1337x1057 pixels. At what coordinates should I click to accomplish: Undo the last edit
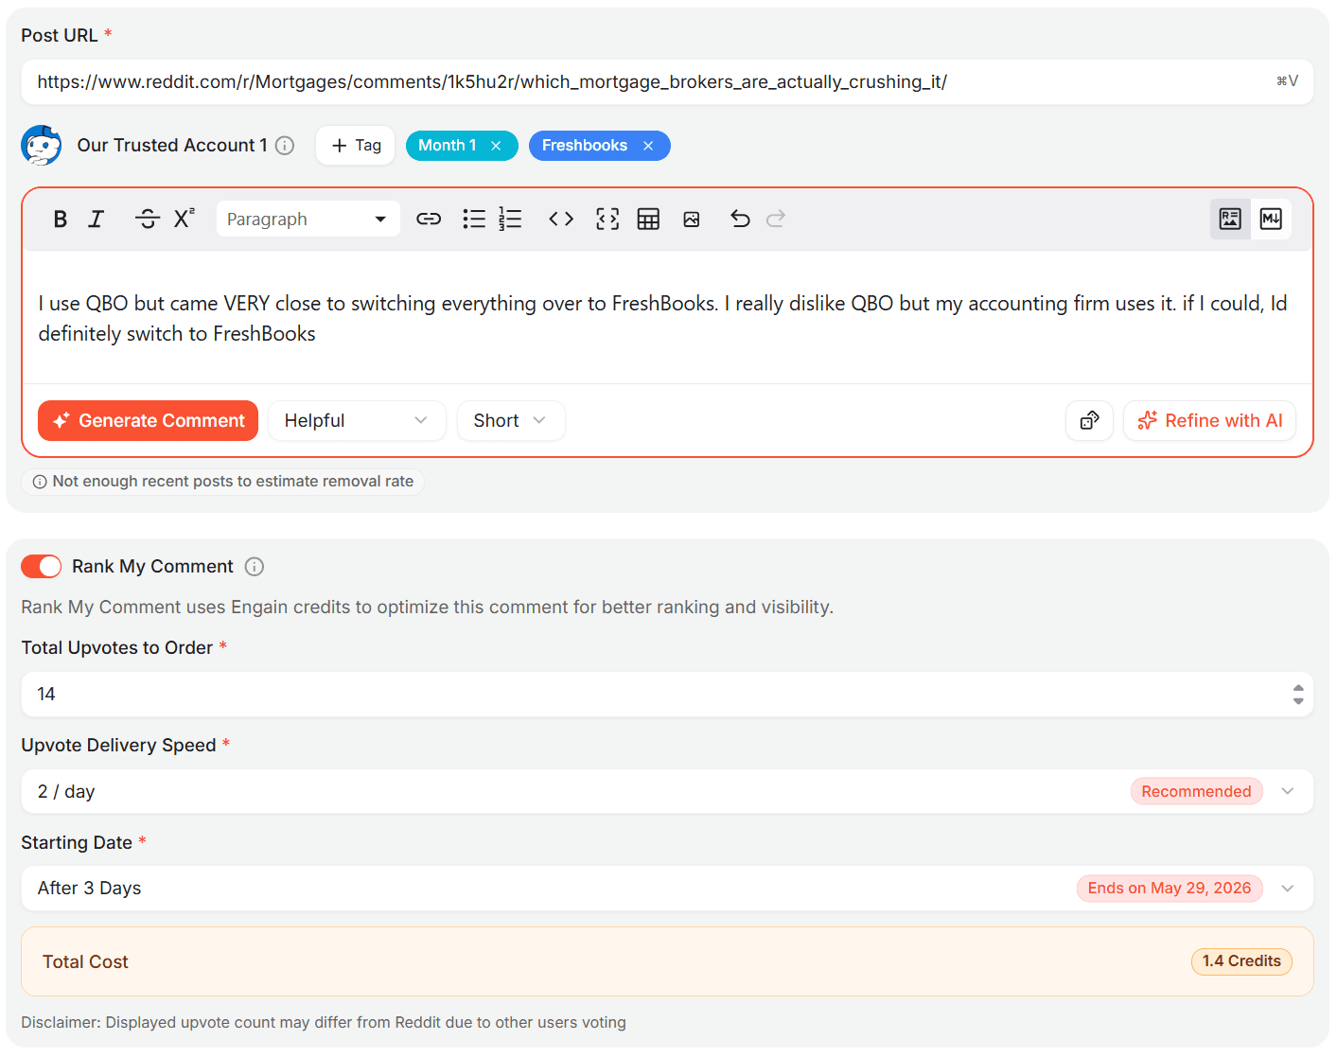[x=740, y=220]
